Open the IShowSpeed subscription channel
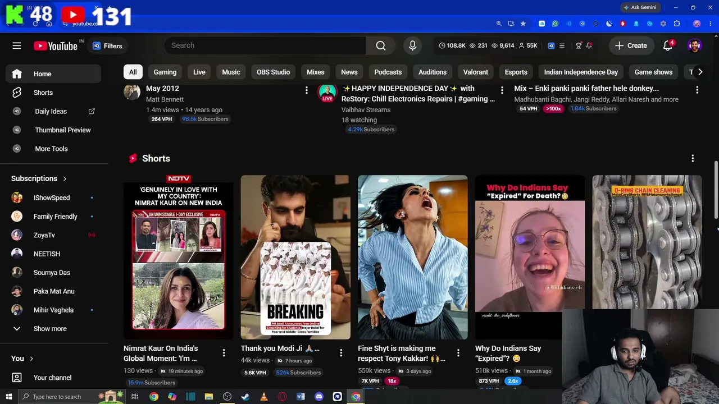 (53, 198)
